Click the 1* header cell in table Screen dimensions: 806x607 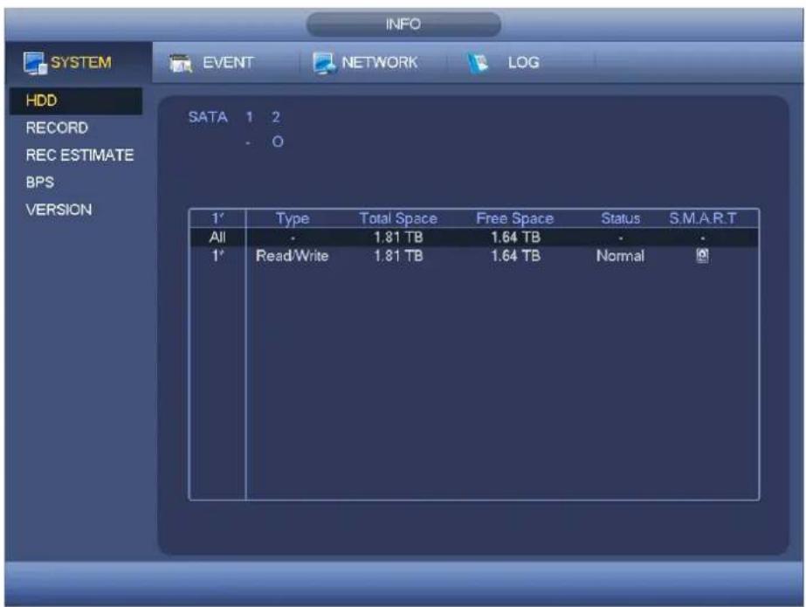(217, 218)
